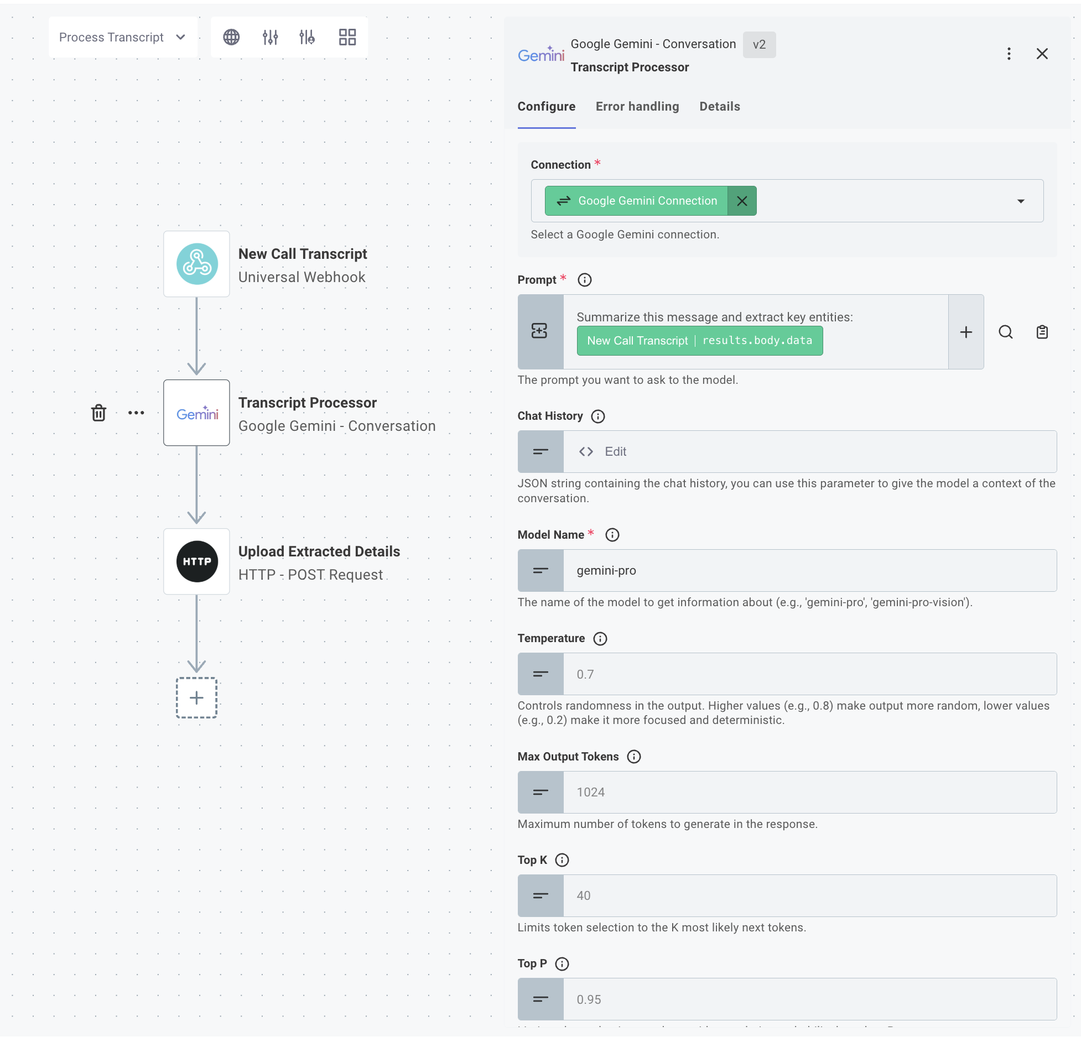Expand the Google Gemini connection dropdown
The width and height of the screenshot is (1081, 1042).
coord(1021,201)
